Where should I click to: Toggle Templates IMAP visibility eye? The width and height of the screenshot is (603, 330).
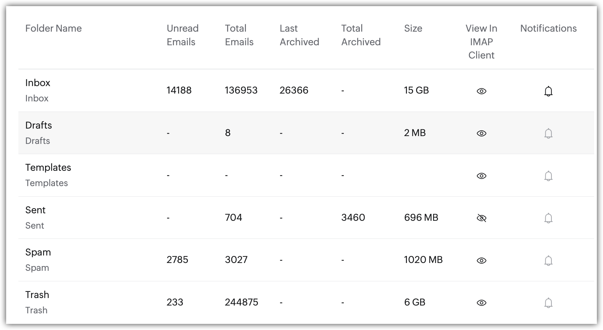point(481,176)
